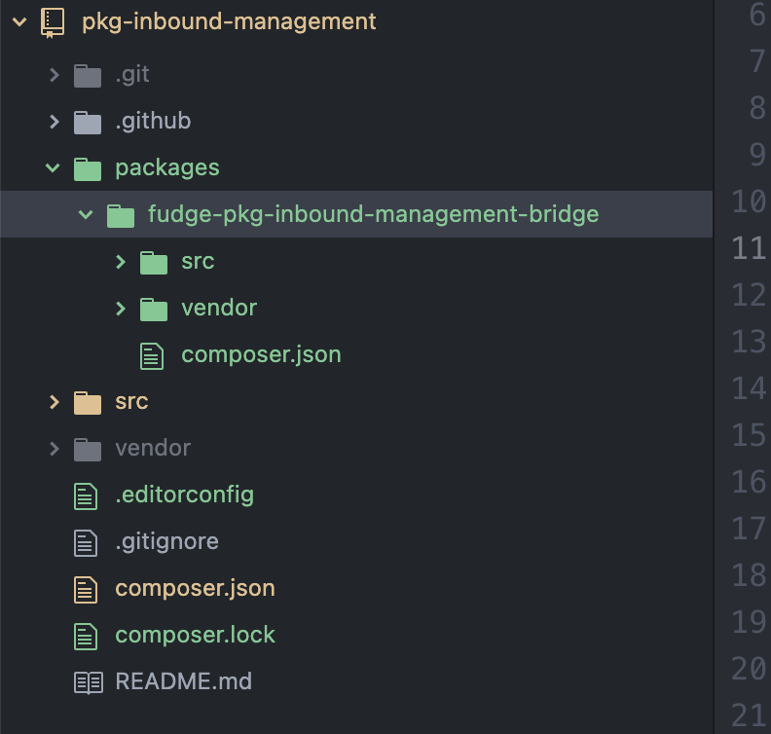This screenshot has width=771, height=734.
Task: Open the tan root composer.json file
Action: pyautogui.click(x=196, y=589)
